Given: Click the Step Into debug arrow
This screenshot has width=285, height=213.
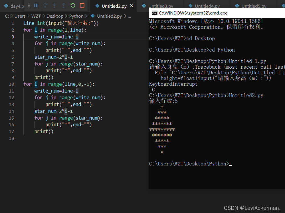Looking at the screenshot, I should click(x=54, y=5).
